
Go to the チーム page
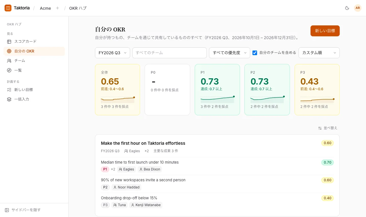(34, 61)
